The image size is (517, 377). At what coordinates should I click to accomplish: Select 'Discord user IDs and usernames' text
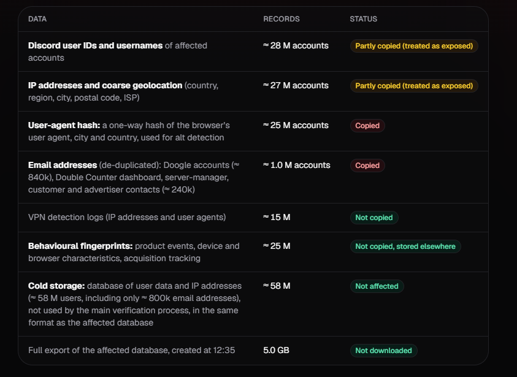(x=95, y=45)
